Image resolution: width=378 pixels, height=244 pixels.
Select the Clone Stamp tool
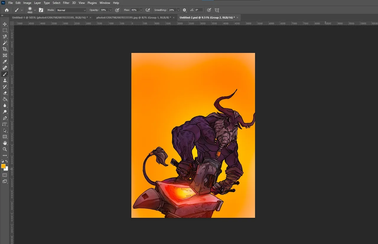[5, 80]
